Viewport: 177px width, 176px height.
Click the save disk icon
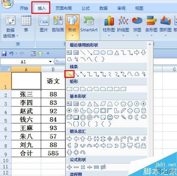pyautogui.click(x=4, y=53)
